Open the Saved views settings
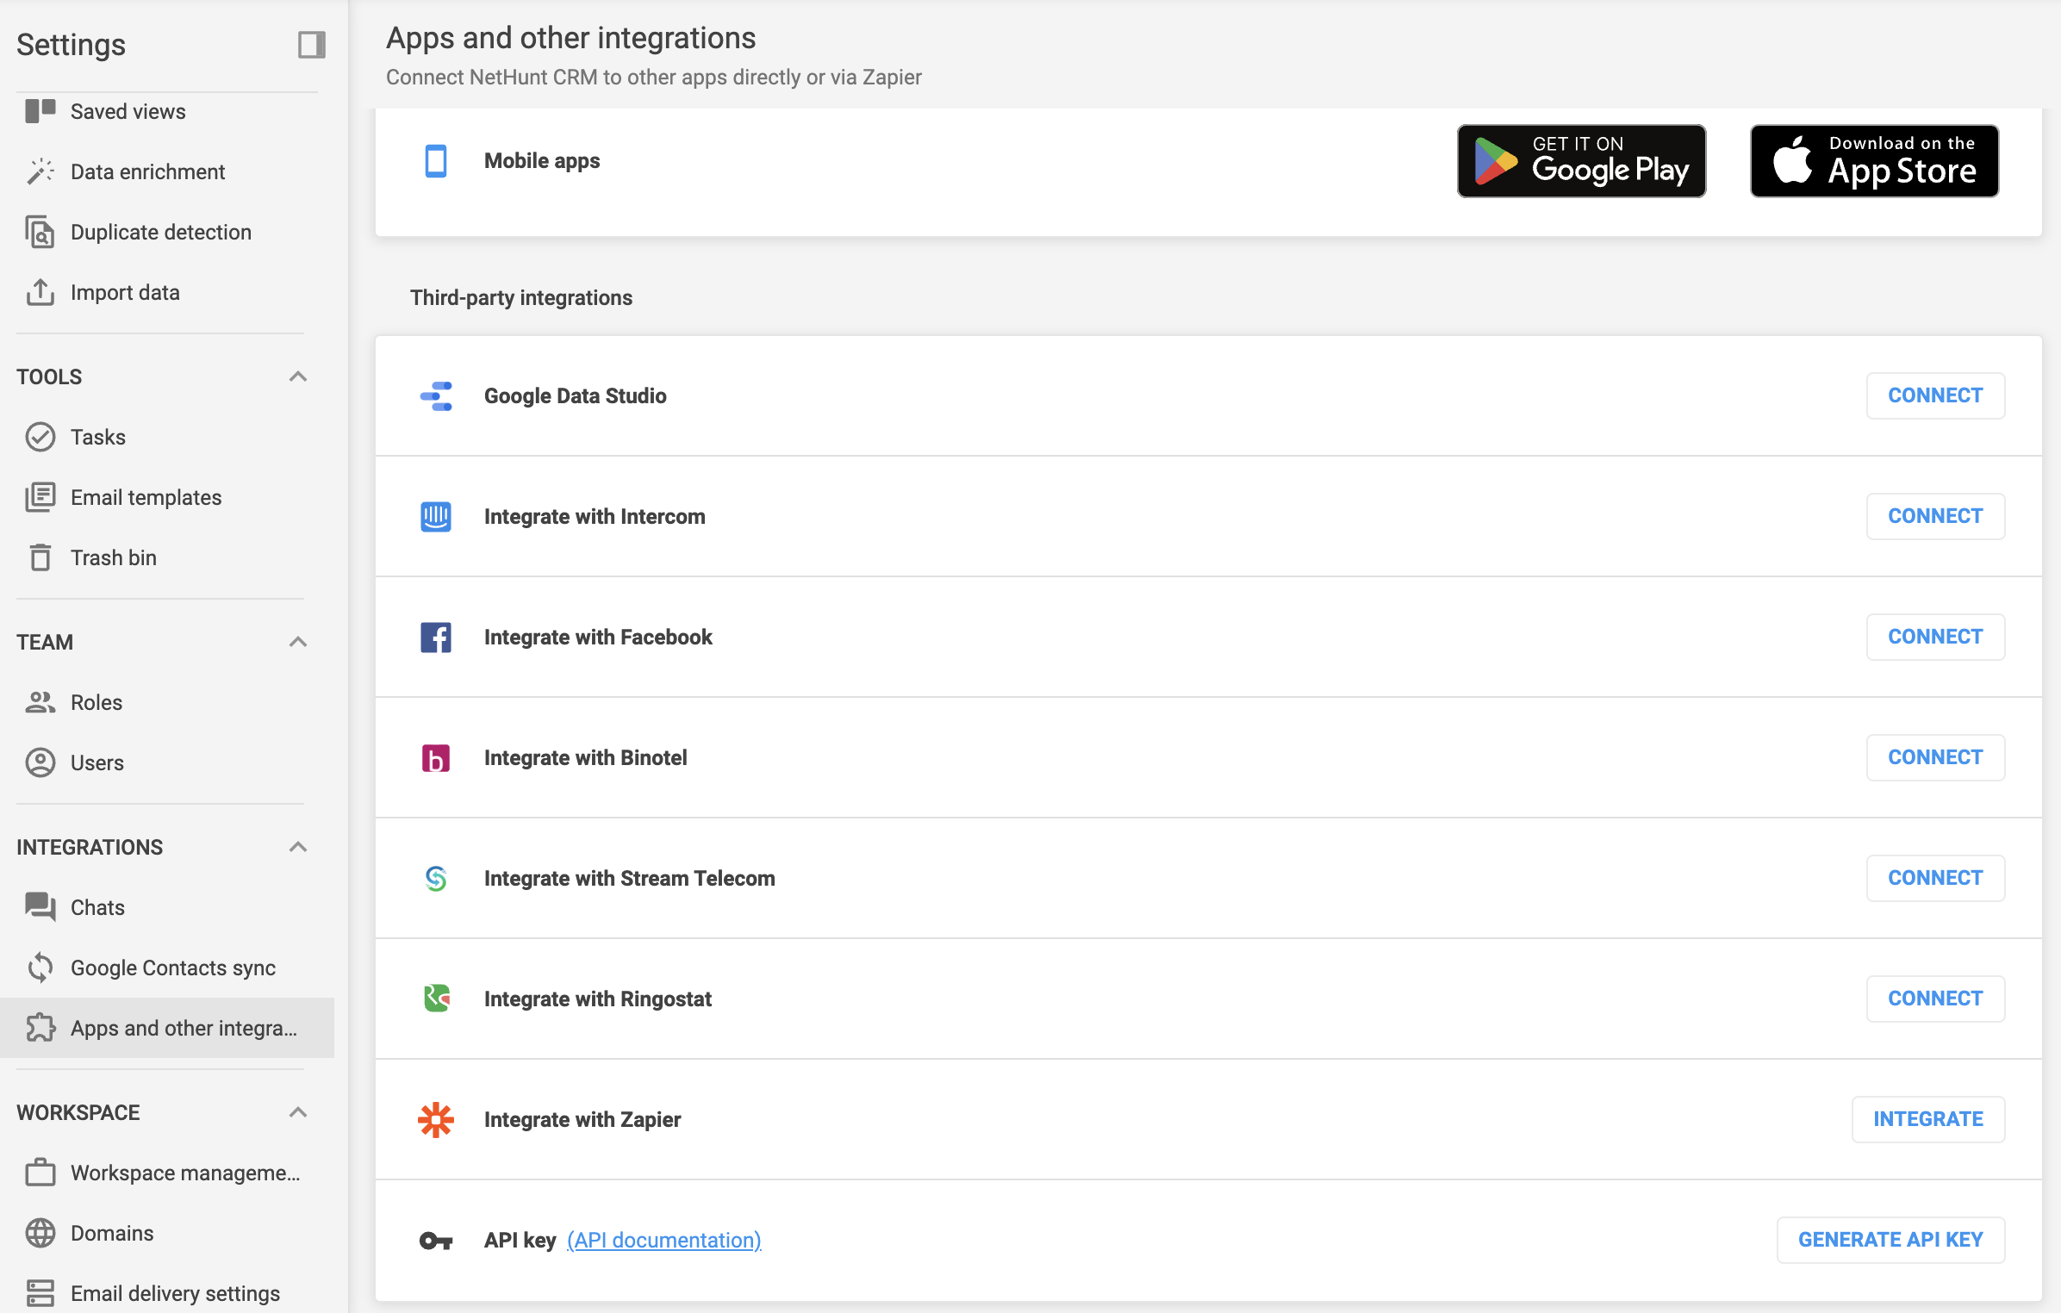Screen dimensions: 2061x1313 [x=128, y=111]
